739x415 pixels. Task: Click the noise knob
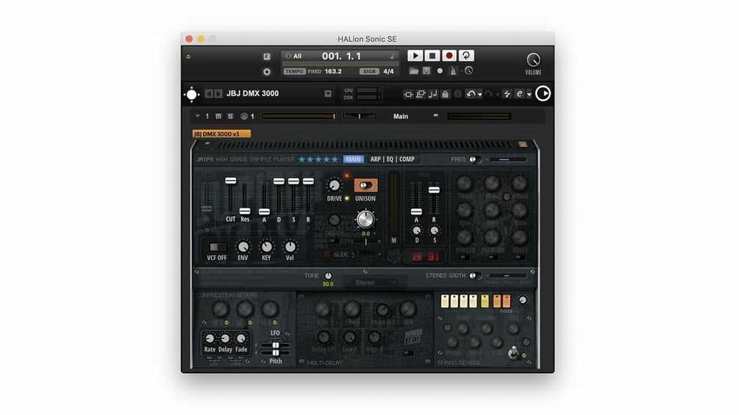tap(522, 300)
